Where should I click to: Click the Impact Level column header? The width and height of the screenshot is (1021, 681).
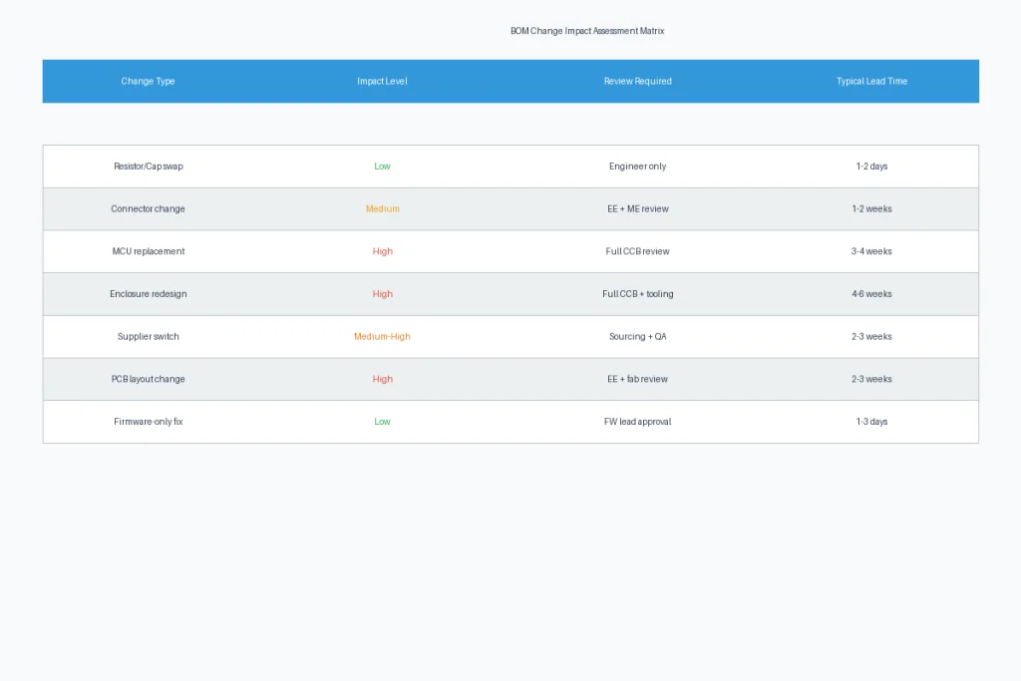[x=382, y=82]
